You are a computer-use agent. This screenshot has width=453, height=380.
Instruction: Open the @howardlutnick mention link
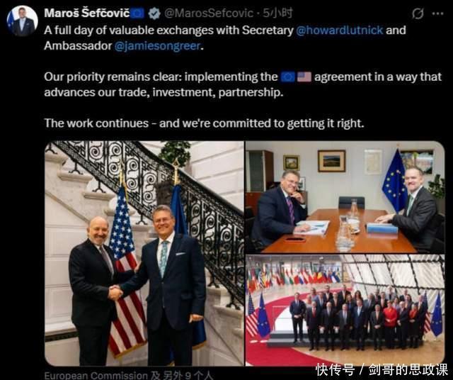pos(340,30)
